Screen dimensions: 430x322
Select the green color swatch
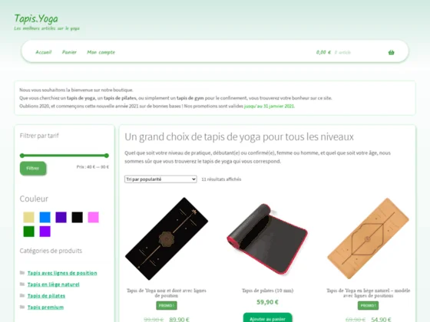tap(29, 232)
